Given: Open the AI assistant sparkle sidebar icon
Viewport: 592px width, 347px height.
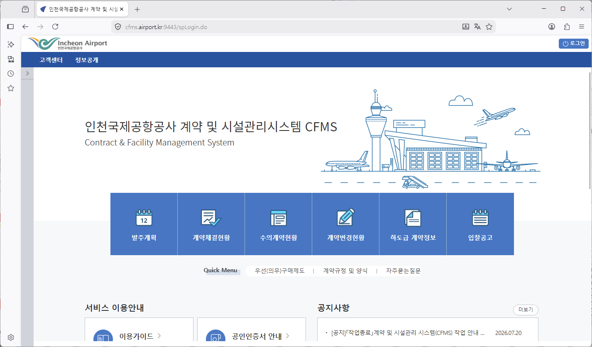Looking at the screenshot, I should [x=11, y=44].
